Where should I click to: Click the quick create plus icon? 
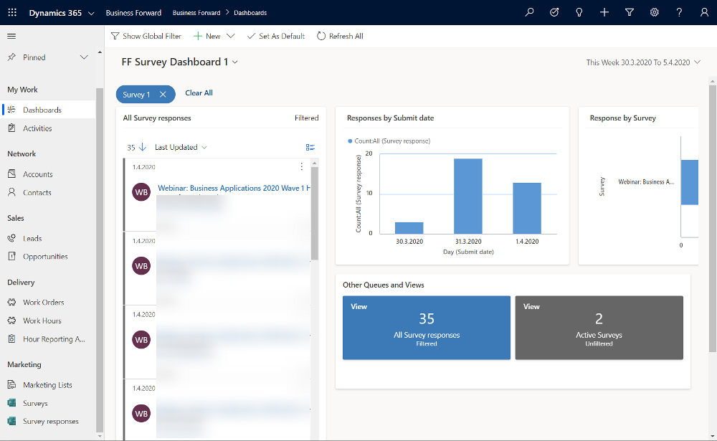click(x=604, y=12)
